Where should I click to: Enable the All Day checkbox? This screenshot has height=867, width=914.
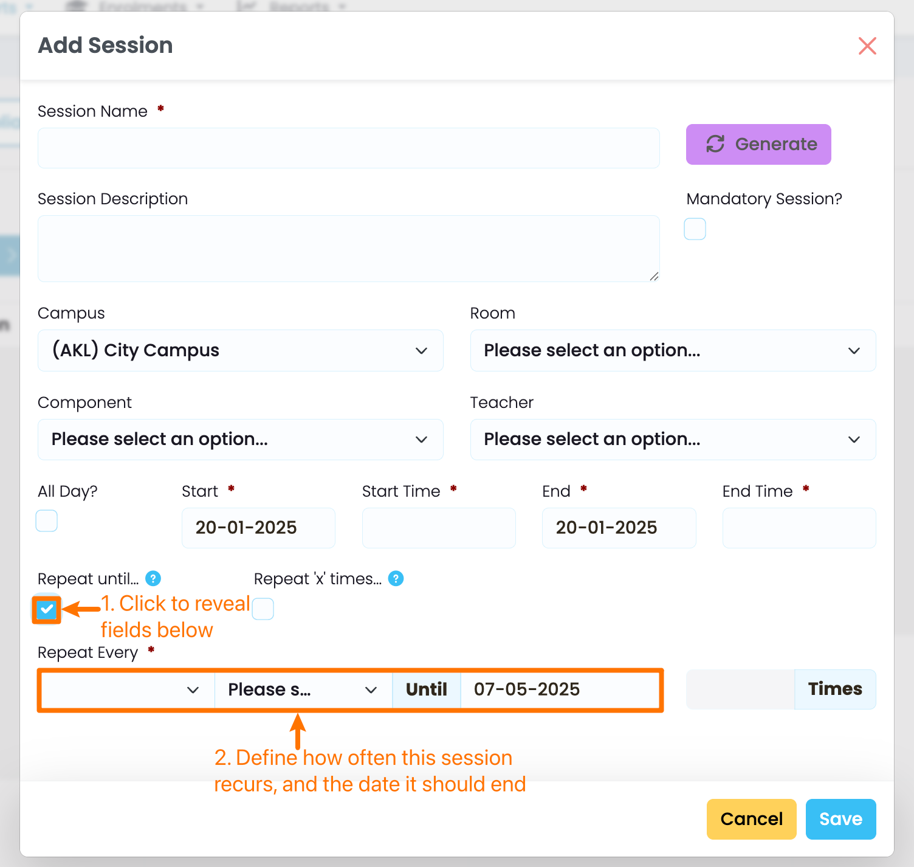coord(47,521)
